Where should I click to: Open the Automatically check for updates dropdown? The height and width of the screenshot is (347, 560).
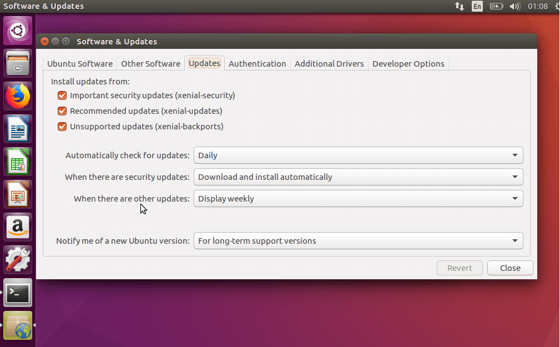(357, 155)
